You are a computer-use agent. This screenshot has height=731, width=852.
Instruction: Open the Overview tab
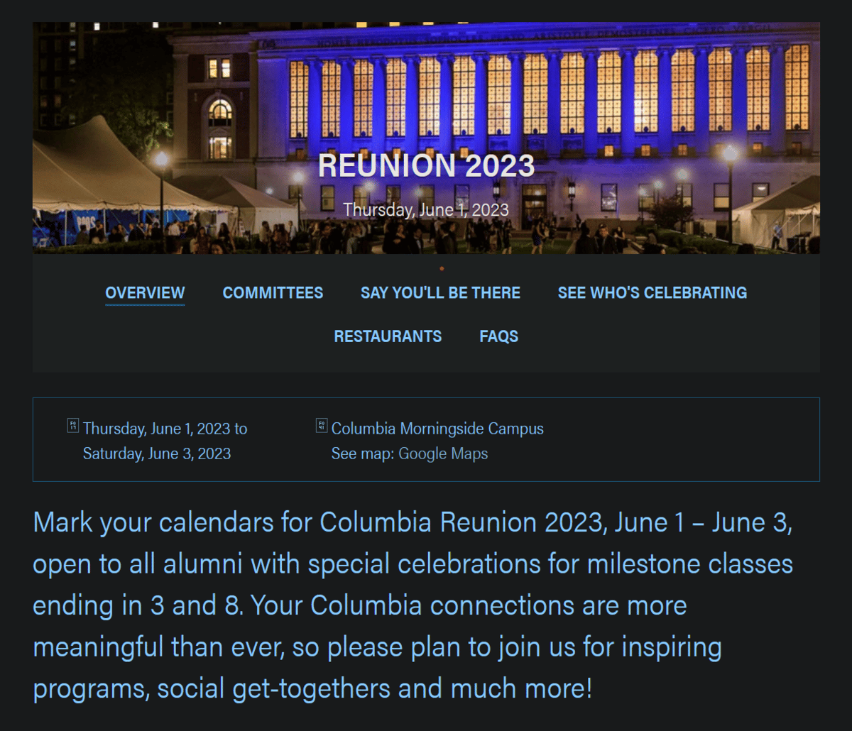145,293
